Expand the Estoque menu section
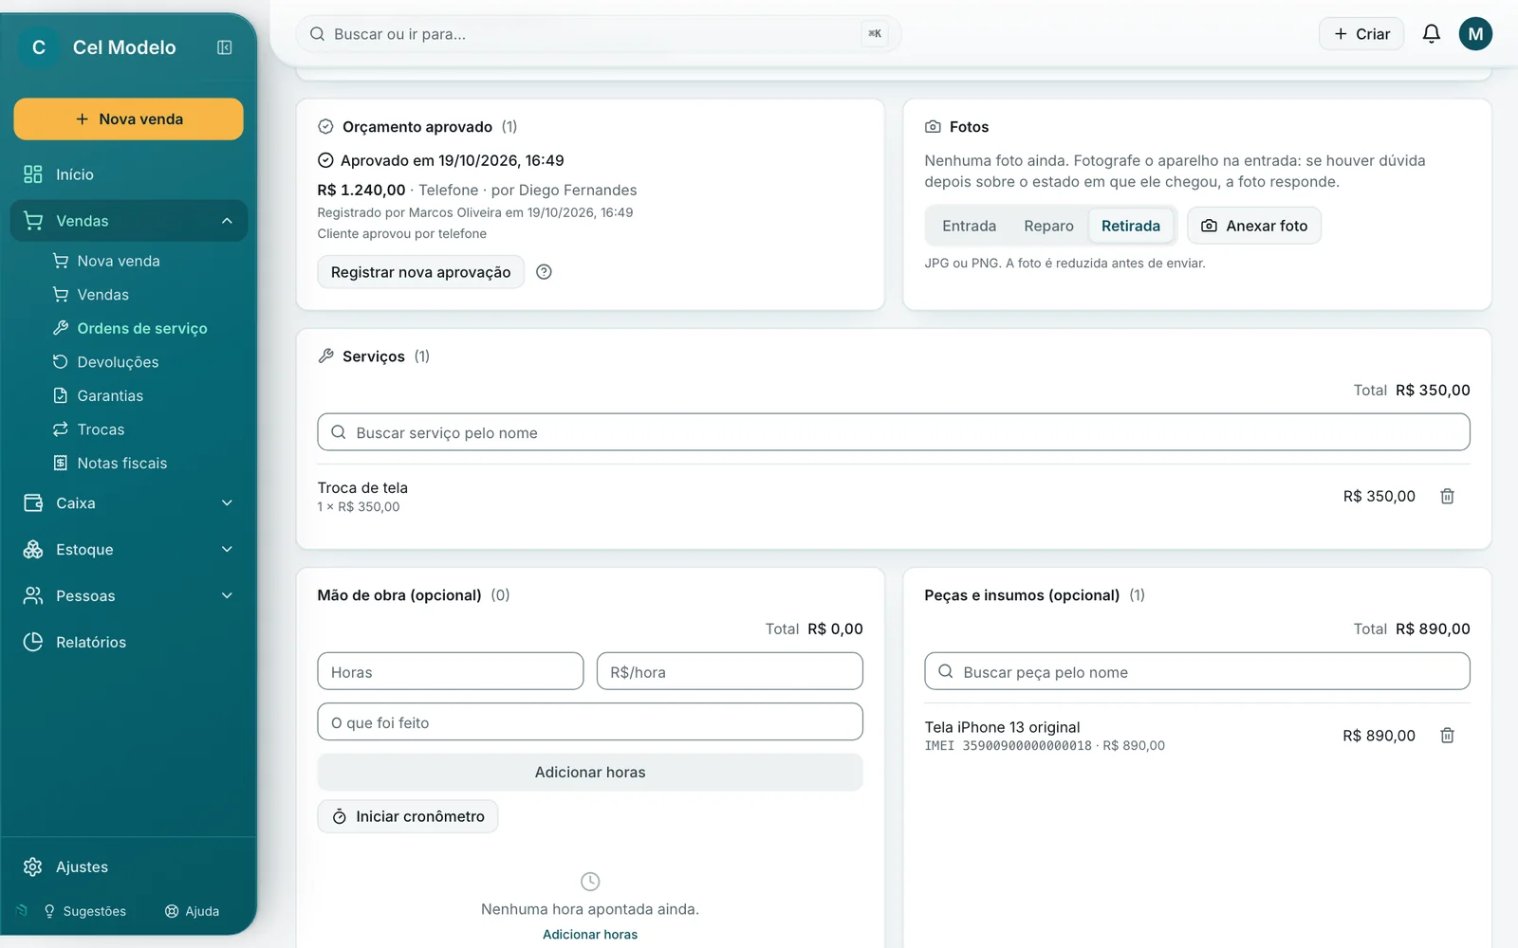 [x=129, y=550]
